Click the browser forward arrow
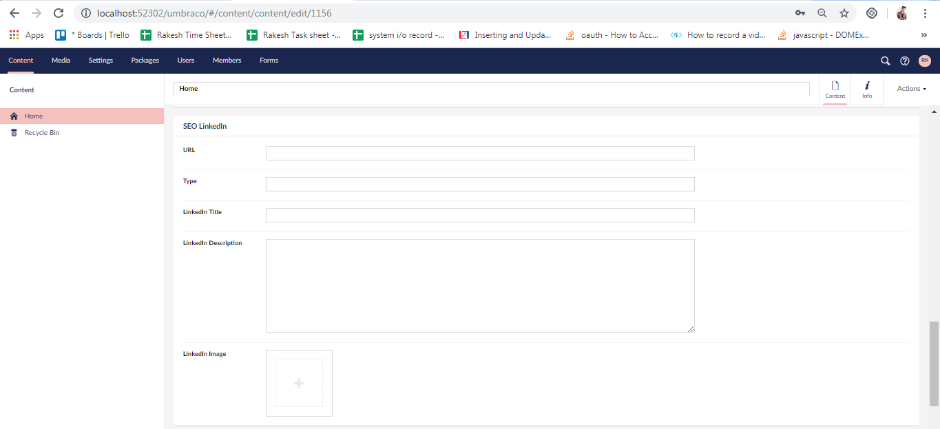This screenshot has height=429, width=940. 36,13
